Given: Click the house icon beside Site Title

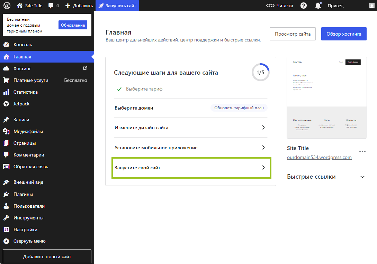Looking at the screenshot, I should (x=20, y=6).
